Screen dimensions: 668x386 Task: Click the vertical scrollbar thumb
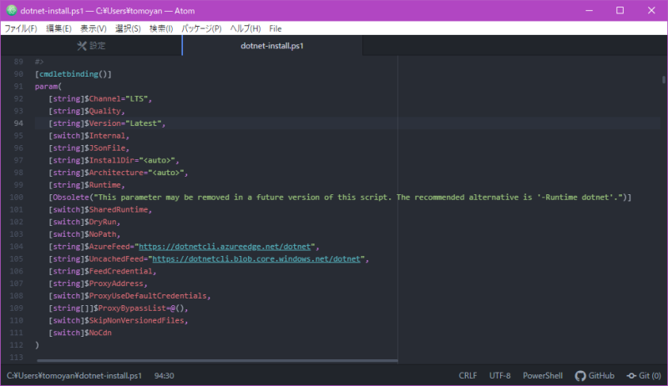tap(663, 79)
